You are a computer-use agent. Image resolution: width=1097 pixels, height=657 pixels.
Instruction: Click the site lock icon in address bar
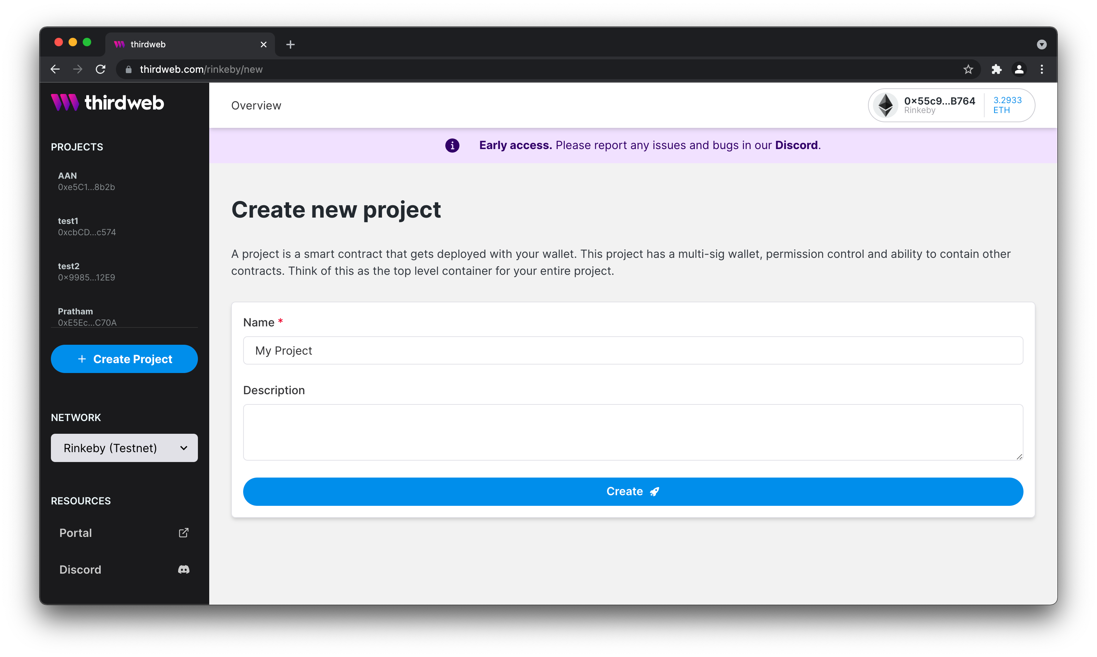click(128, 70)
